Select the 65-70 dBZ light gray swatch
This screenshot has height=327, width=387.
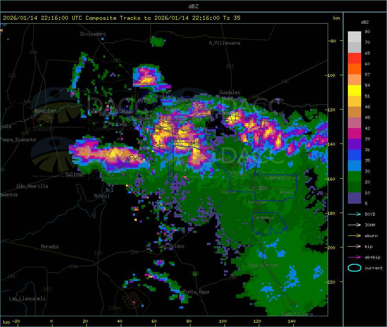point(354,47)
